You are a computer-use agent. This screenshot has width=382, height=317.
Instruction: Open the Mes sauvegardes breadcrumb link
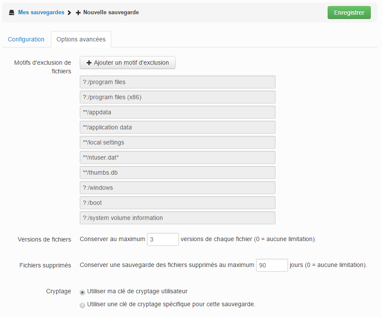(x=41, y=12)
